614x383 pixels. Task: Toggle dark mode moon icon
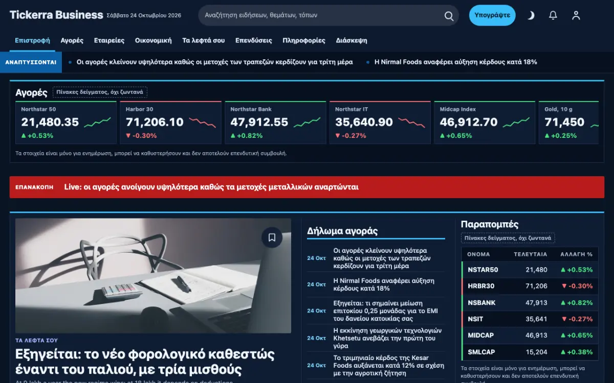pos(531,15)
